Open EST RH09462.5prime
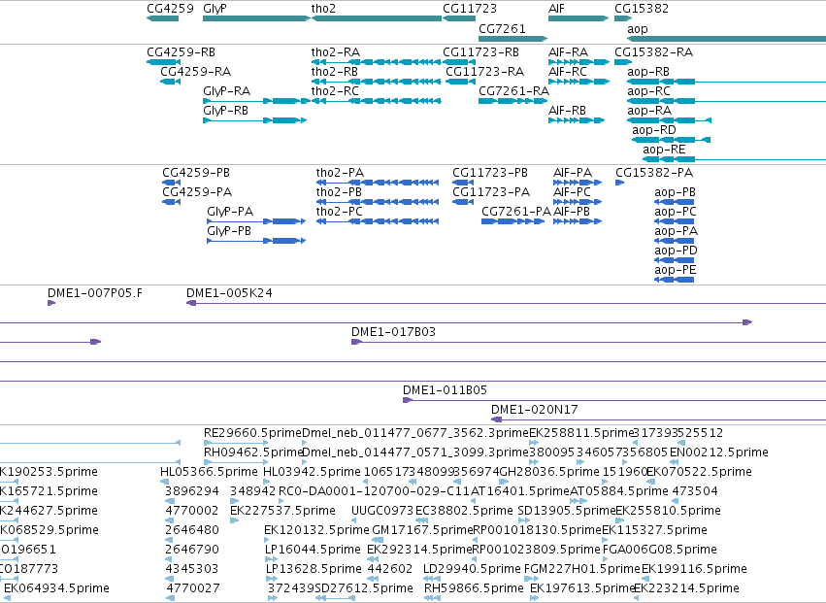The height and width of the screenshot is (603, 826). tap(253, 452)
